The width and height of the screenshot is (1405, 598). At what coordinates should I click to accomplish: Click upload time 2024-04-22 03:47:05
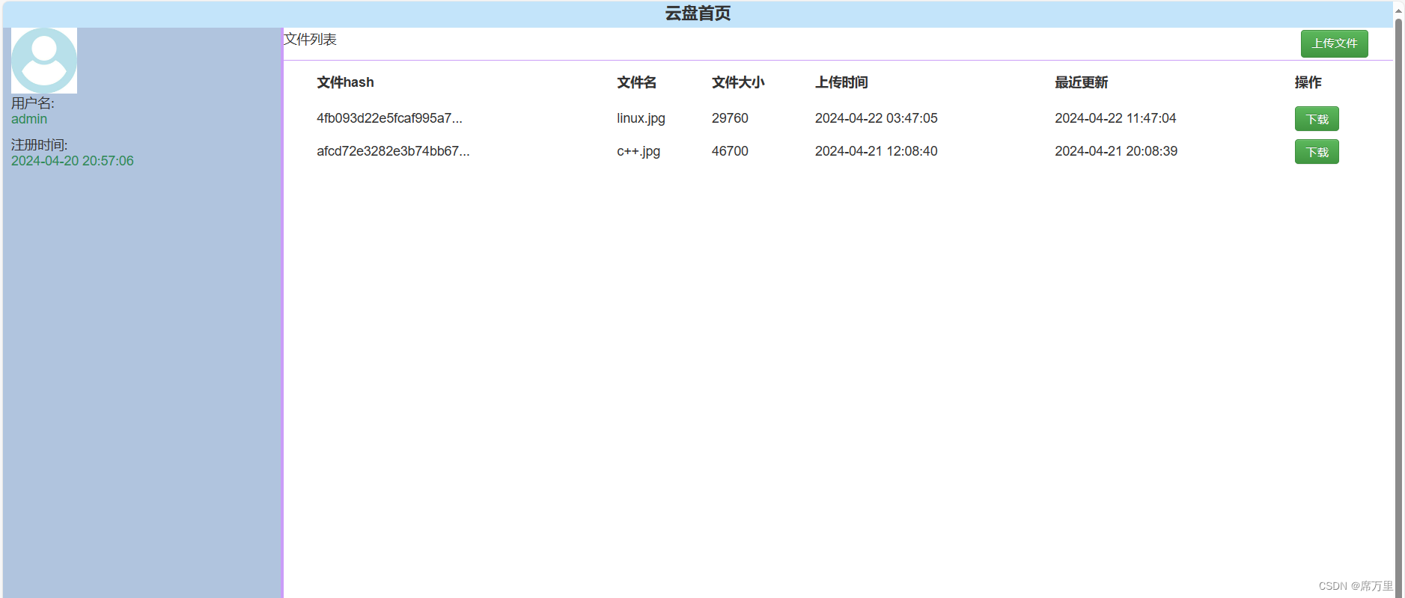(x=876, y=118)
